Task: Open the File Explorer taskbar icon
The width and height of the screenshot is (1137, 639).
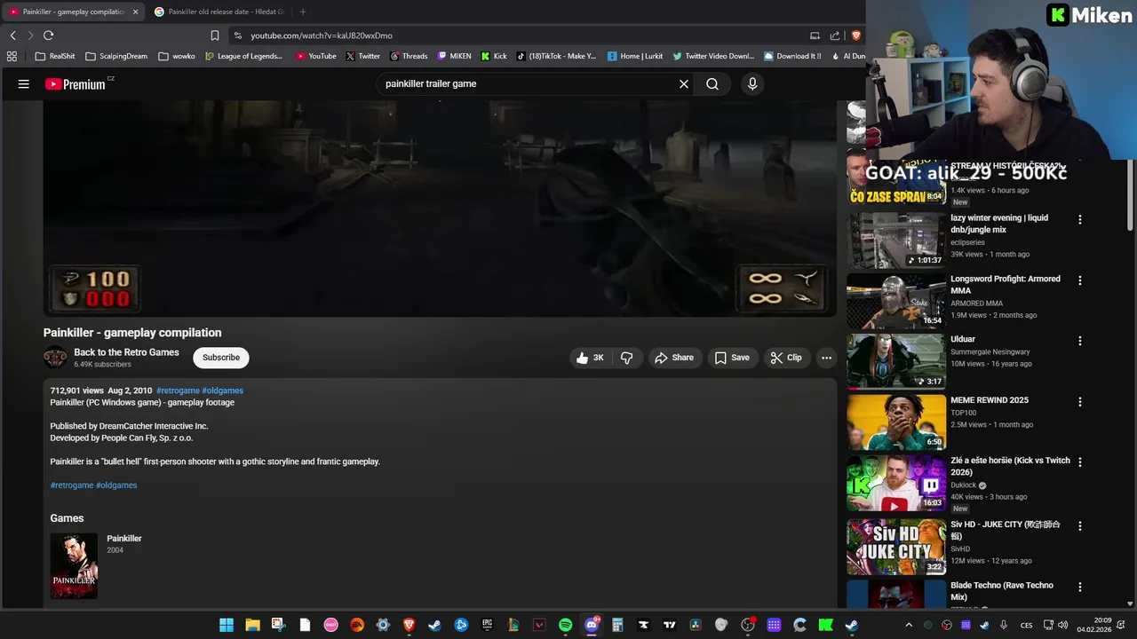Action: pyautogui.click(x=252, y=625)
